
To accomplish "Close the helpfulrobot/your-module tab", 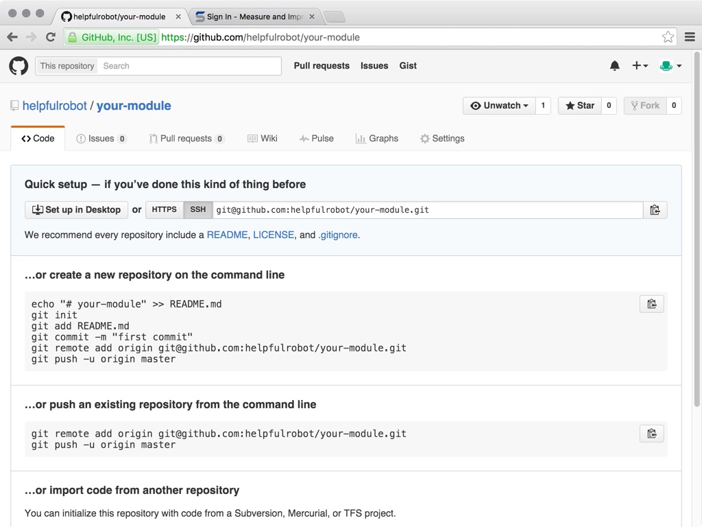I will pos(178,16).
